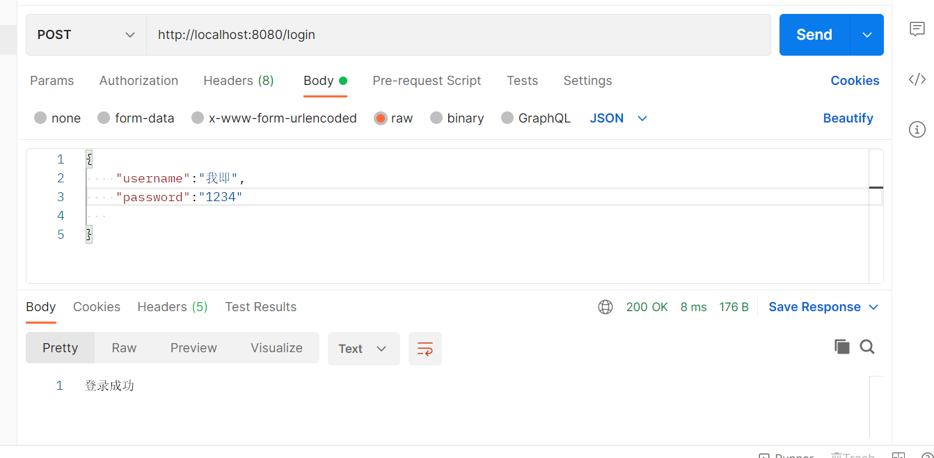Toggle line wrapping in response viewer
Screen dimensions: 934x458
tap(425, 349)
